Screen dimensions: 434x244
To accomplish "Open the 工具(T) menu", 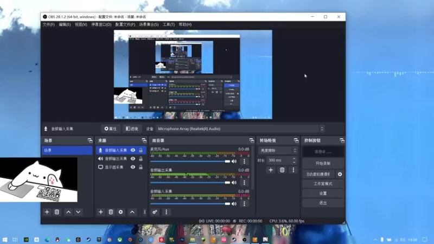I will coord(169,24).
